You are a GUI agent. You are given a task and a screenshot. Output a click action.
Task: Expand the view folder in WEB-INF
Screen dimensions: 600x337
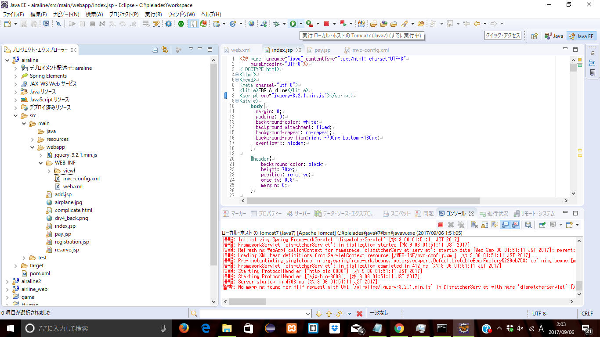[49, 171]
